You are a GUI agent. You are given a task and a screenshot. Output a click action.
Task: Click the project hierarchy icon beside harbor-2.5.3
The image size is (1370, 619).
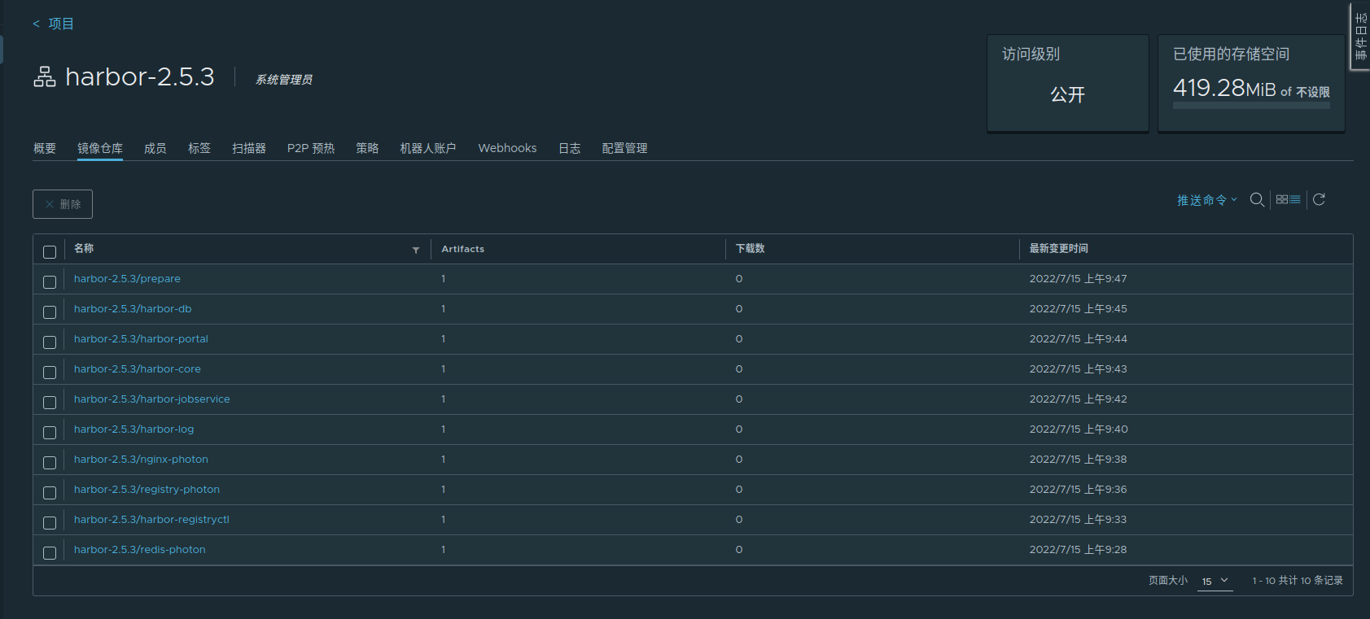click(45, 76)
